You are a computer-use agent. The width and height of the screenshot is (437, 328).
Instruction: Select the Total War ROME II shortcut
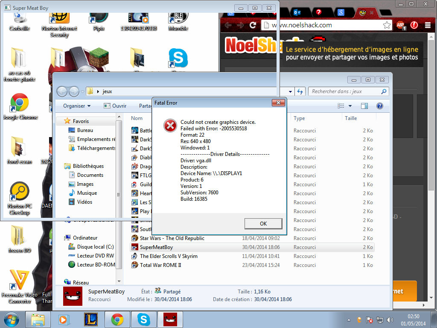tap(156, 265)
